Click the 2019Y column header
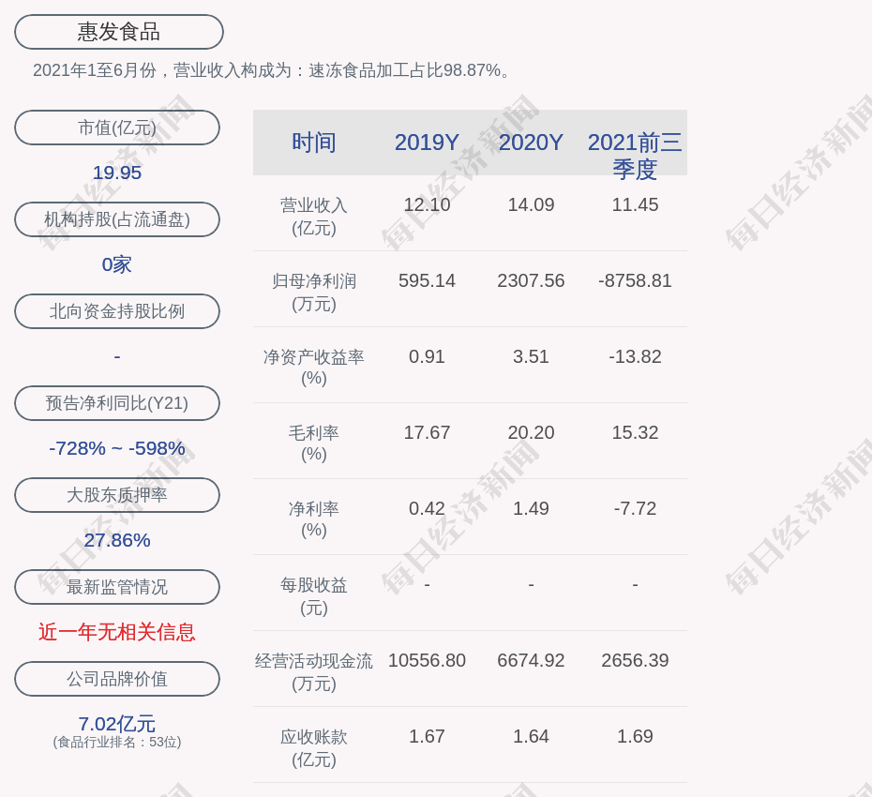Screen dimensions: 872x797 click(427, 143)
